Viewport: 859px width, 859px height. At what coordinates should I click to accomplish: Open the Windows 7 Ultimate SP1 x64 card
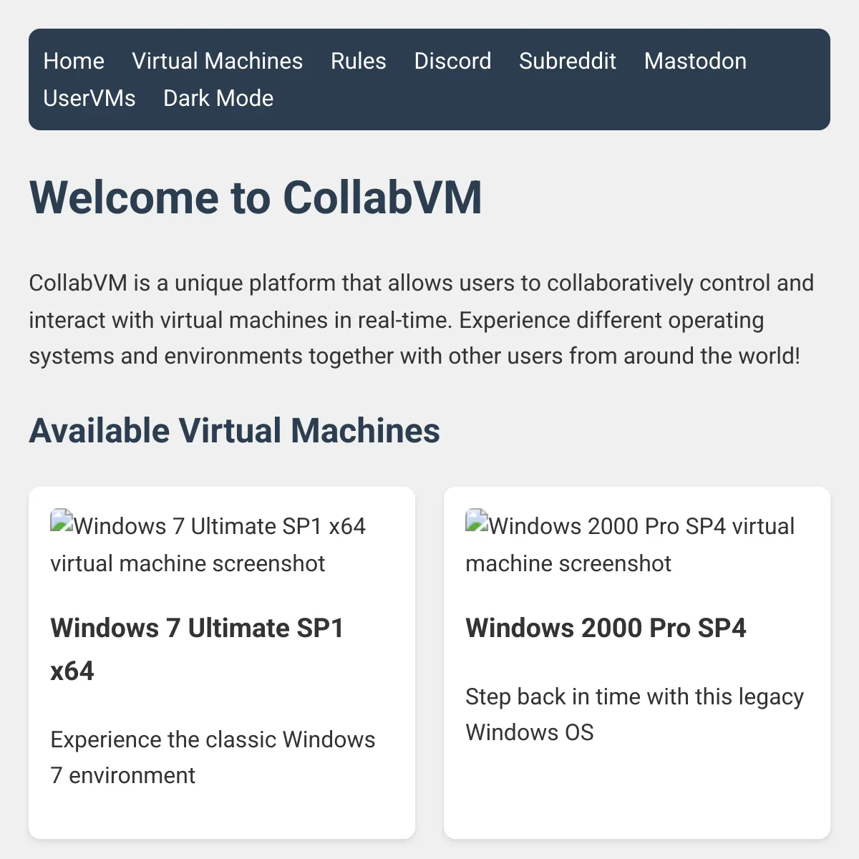[x=222, y=662]
